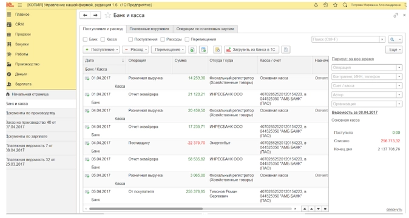Screen dimensions: 409x218
Task: Click the horizontal table scrollbar
Action: click(146, 209)
